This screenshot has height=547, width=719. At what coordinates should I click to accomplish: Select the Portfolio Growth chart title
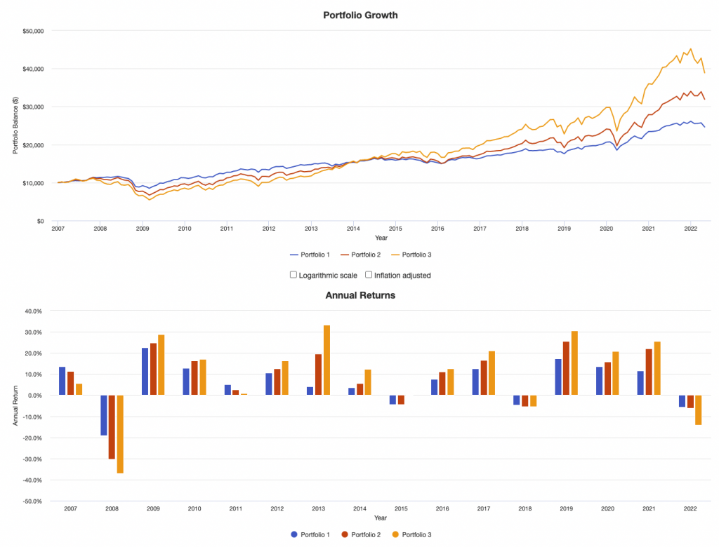359,15
